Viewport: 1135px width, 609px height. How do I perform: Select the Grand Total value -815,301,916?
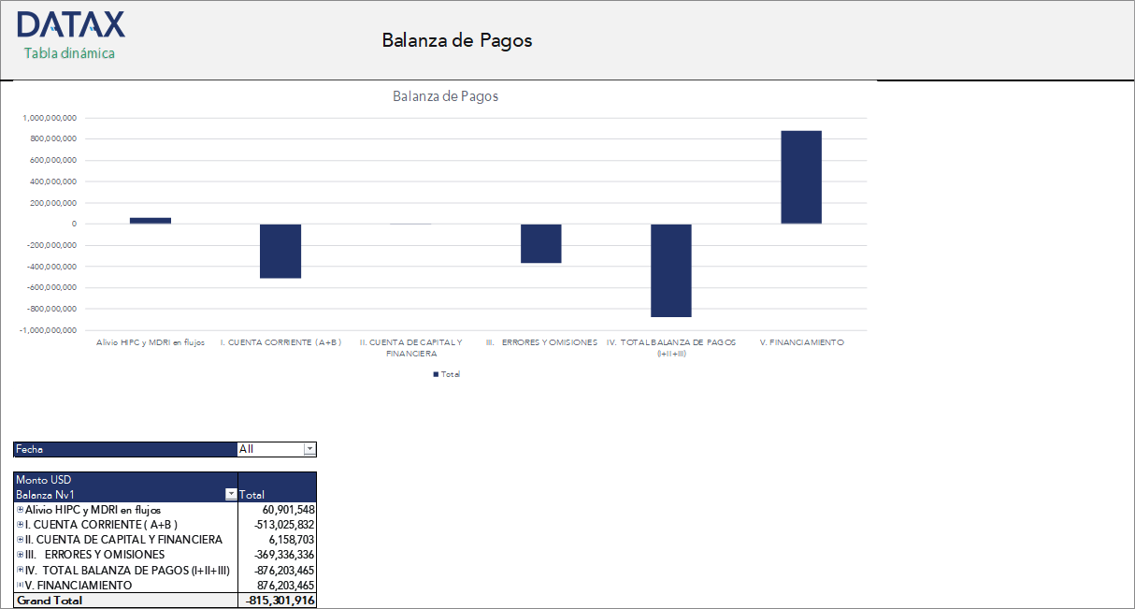278,600
